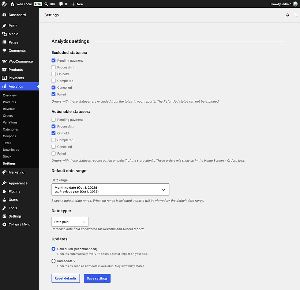Click the Dashboard gauge icon
The height and width of the screenshot is (290, 300).
4,15
